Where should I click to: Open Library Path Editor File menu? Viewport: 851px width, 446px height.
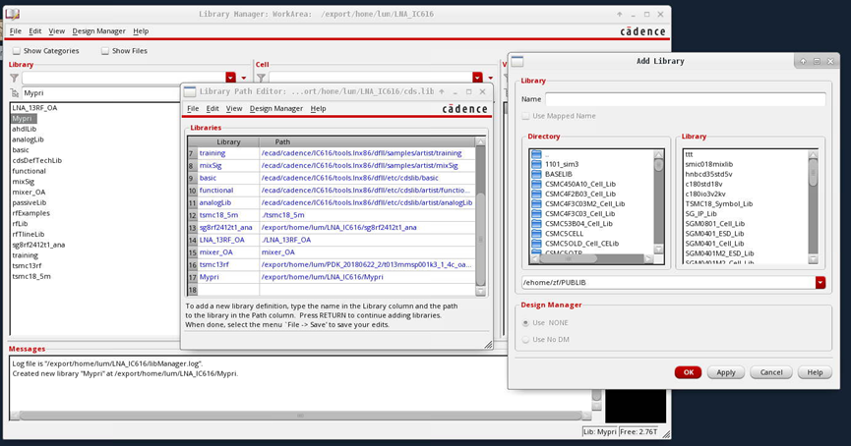click(193, 108)
